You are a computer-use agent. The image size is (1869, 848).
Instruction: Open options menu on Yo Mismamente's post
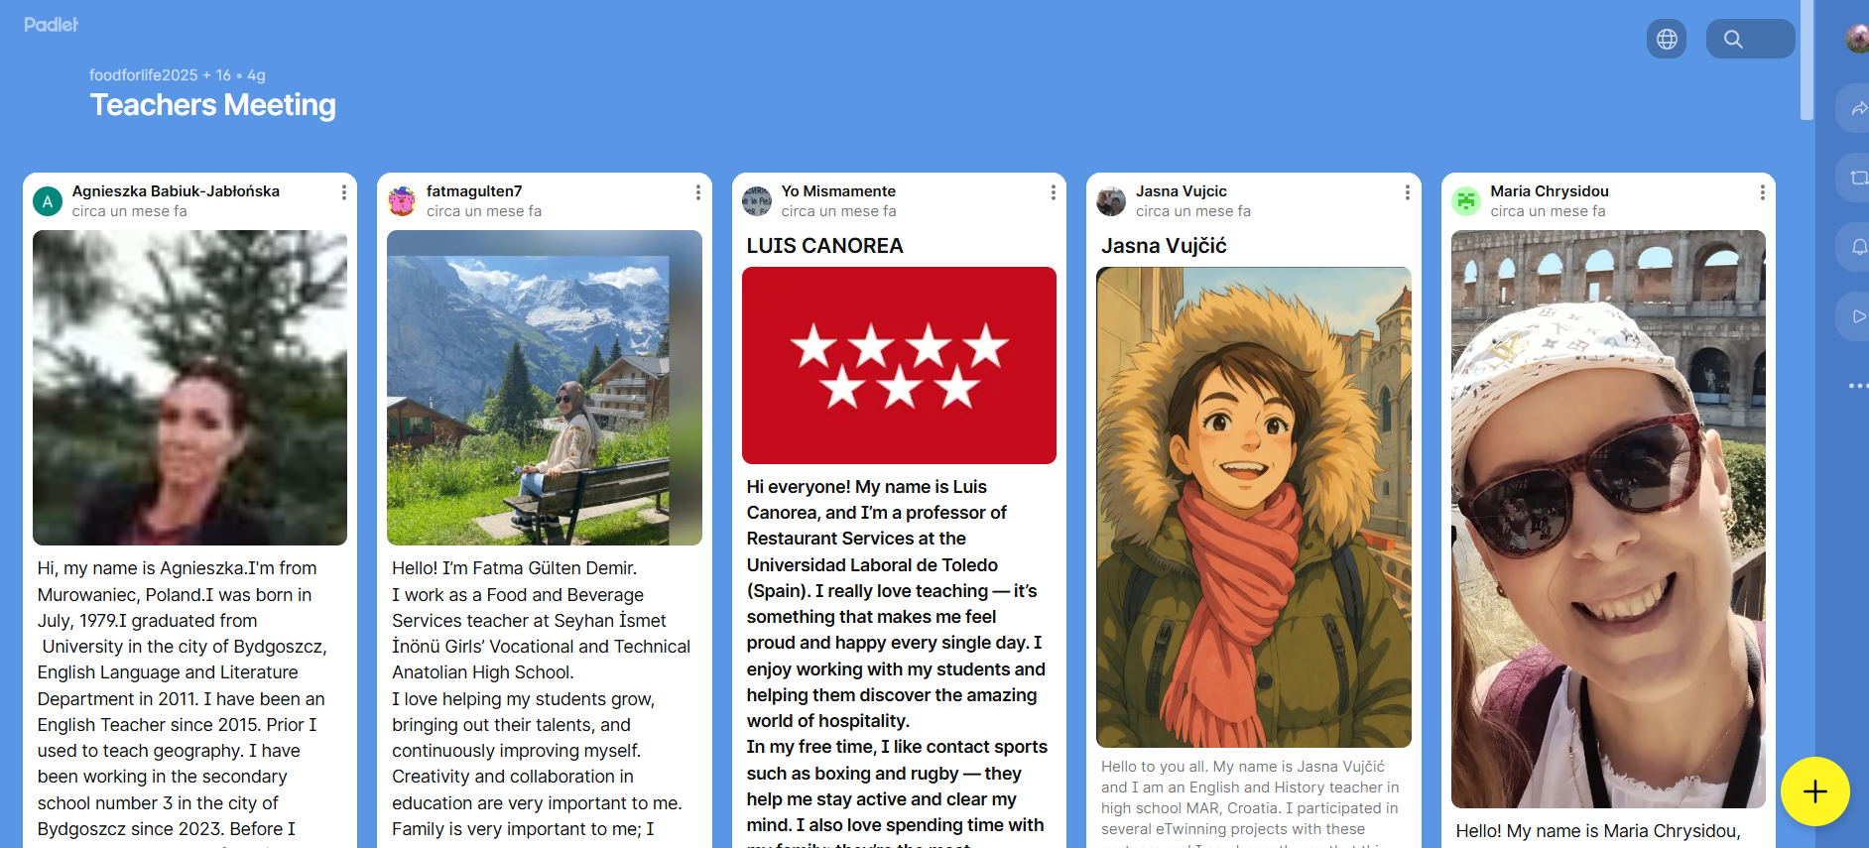pos(1053,192)
